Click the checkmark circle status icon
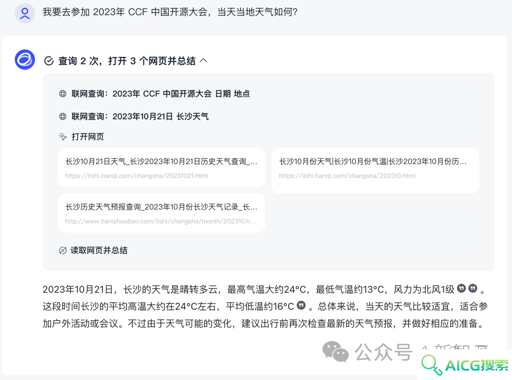The image size is (512, 380). pyautogui.click(x=49, y=61)
